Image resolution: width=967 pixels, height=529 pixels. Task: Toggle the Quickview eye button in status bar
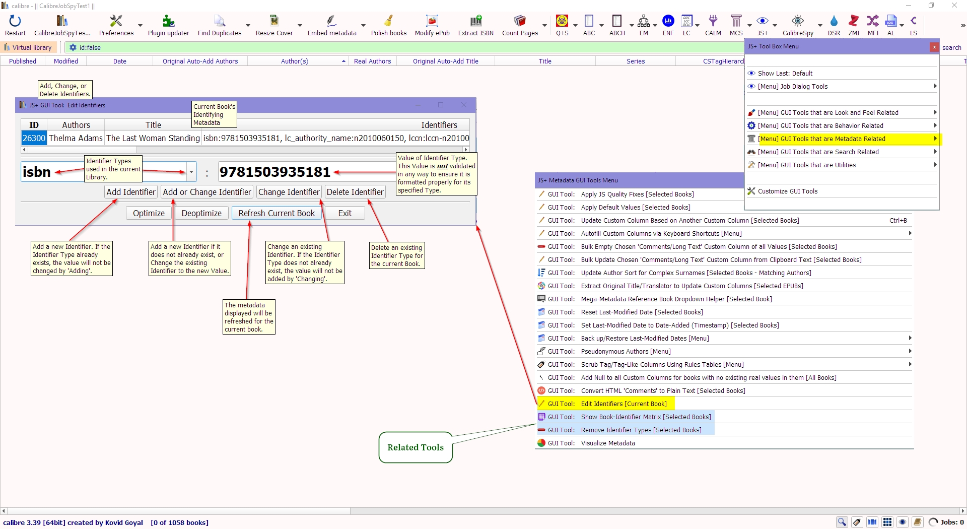coord(903,522)
